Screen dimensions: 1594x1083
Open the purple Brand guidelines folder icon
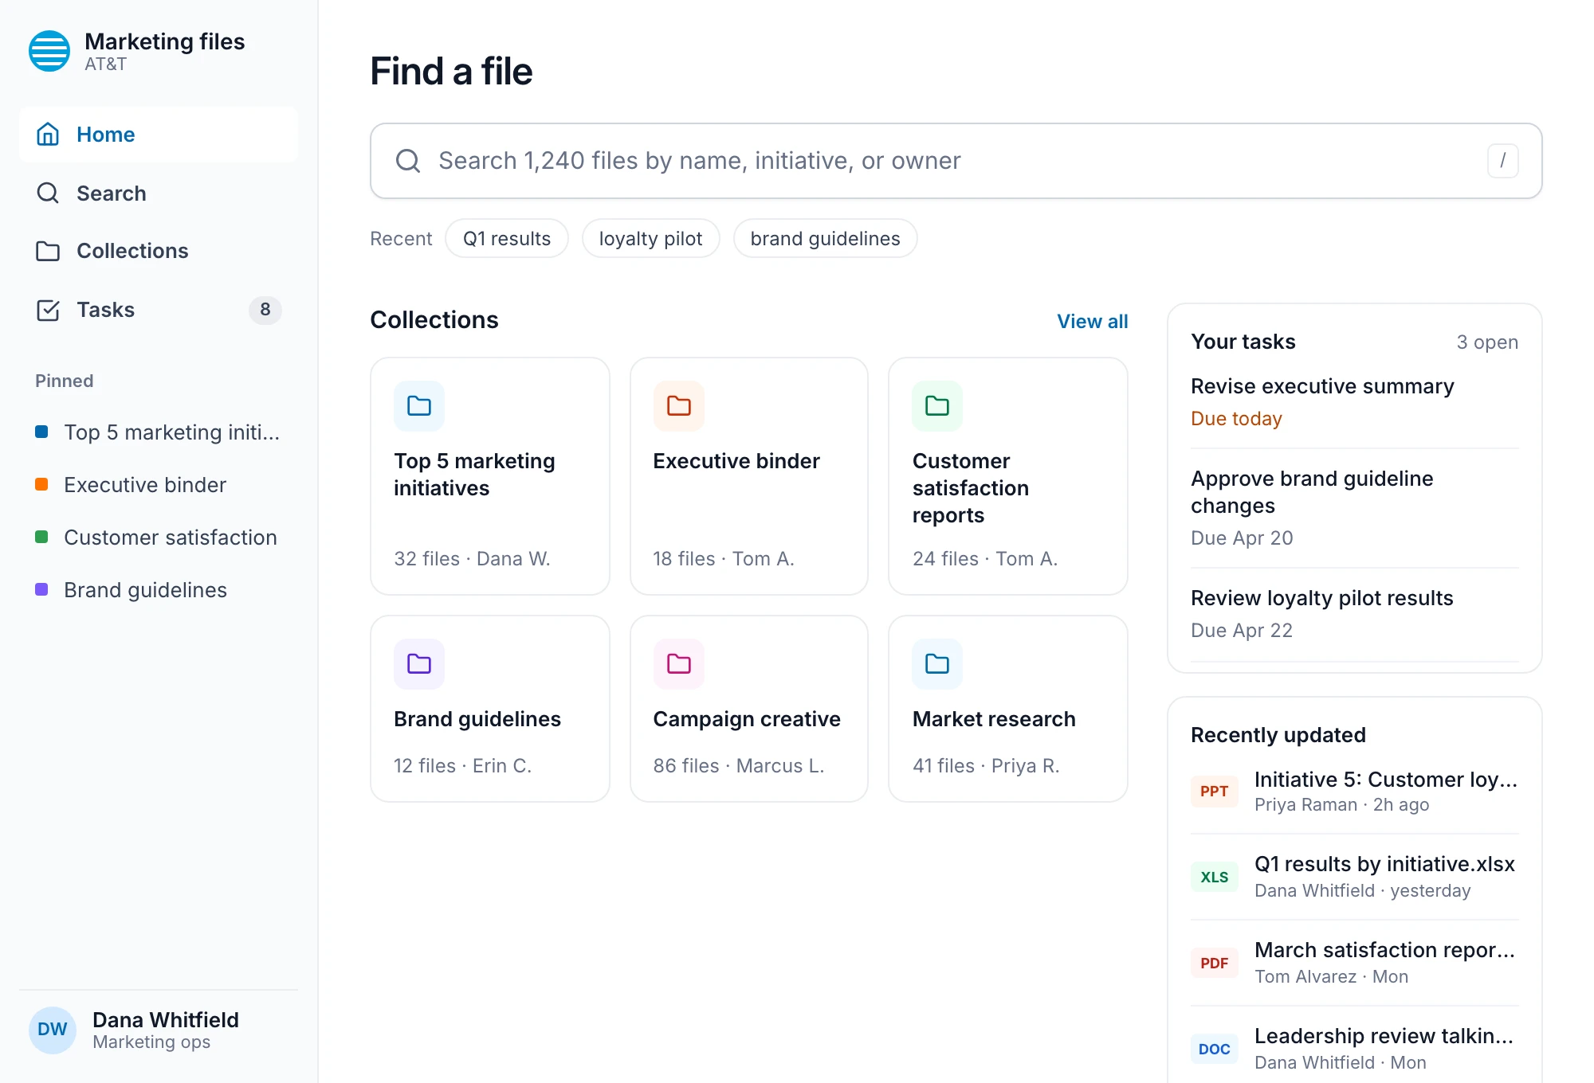tap(419, 664)
